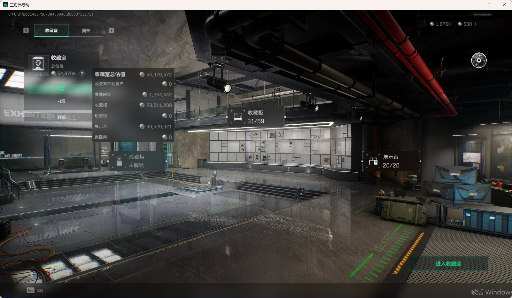Viewport: 512px width, 298px height.
Task: Click the 展示台 display stand icon
Action: coord(373,161)
